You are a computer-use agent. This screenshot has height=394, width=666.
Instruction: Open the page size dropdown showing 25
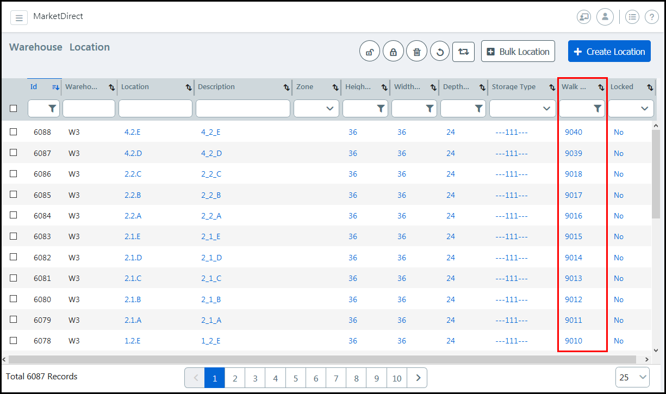pos(632,377)
